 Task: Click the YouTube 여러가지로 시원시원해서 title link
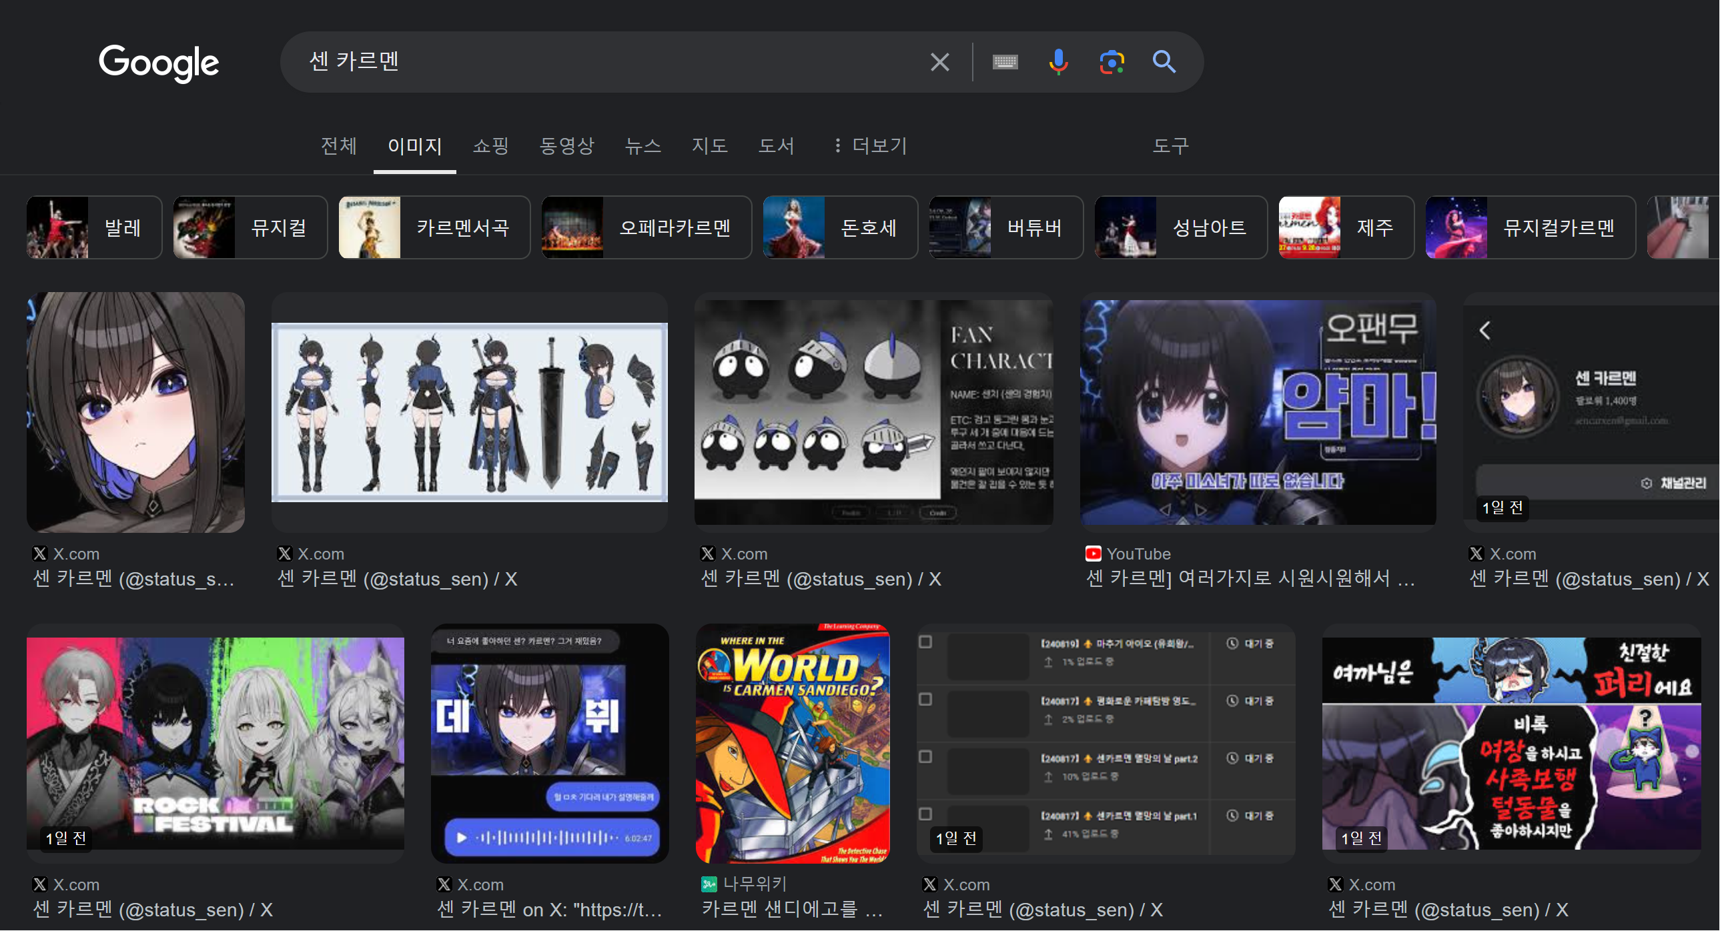coord(1250,579)
